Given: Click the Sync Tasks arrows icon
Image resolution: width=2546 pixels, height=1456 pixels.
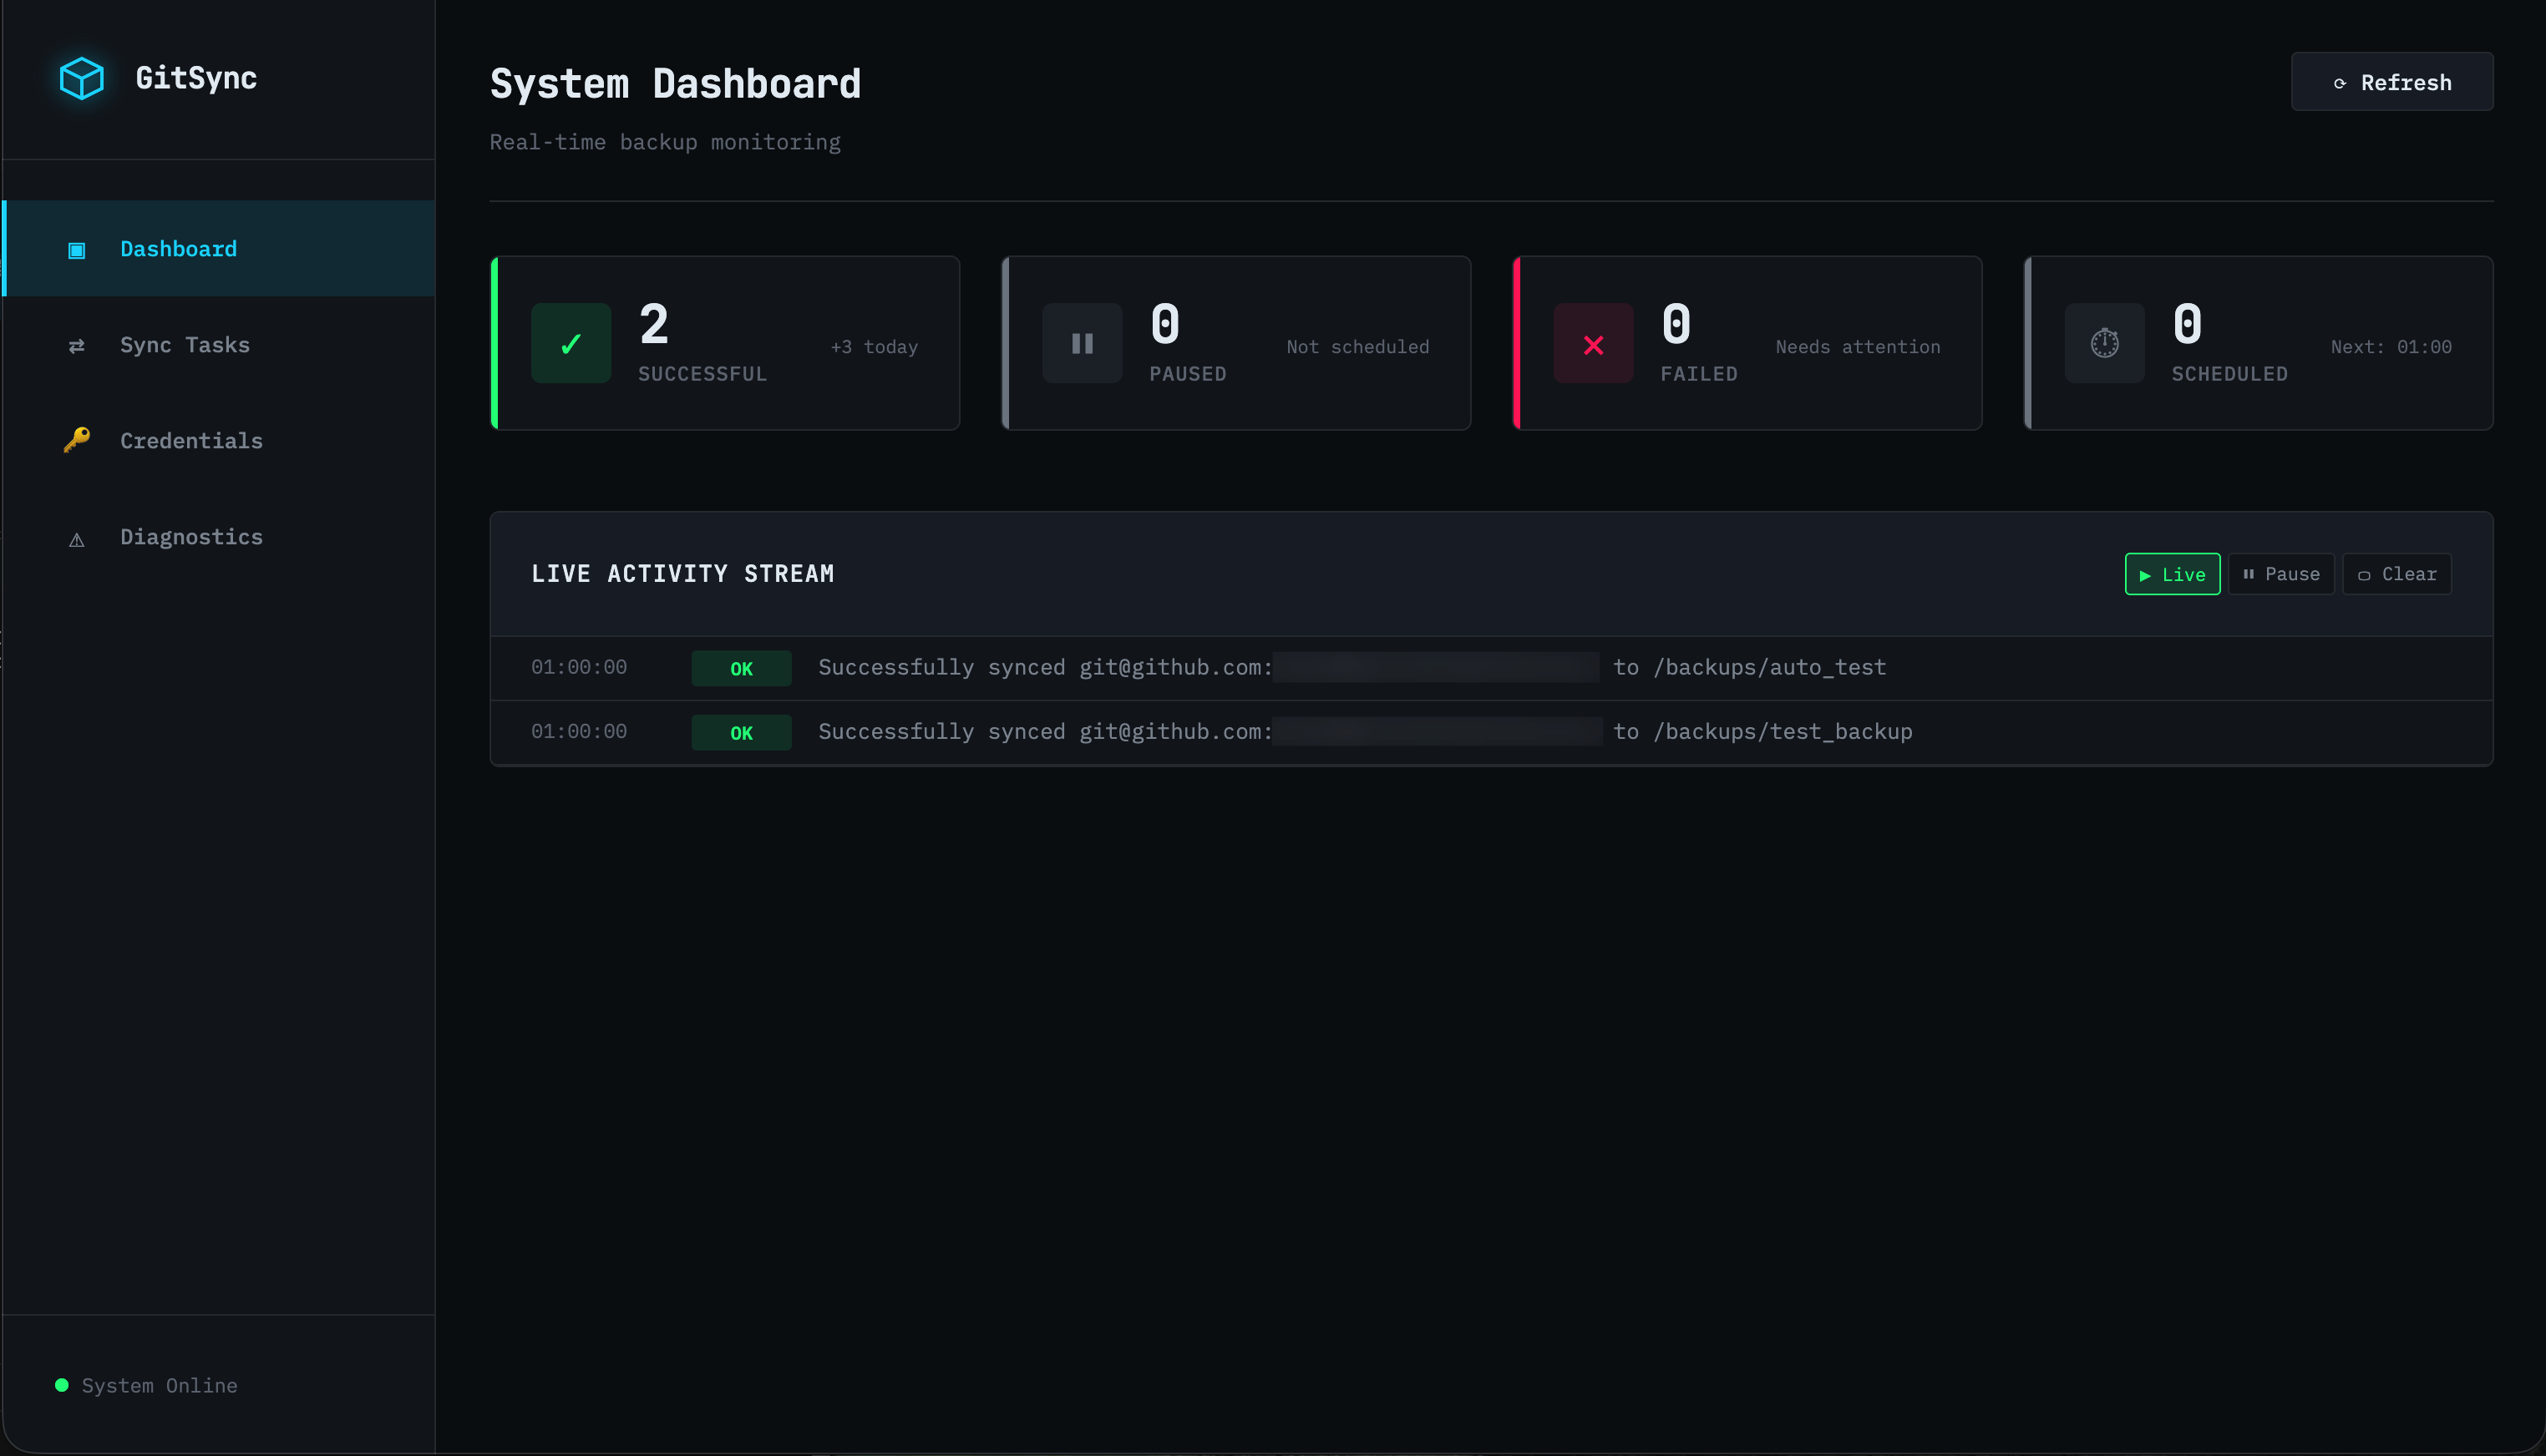Looking at the screenshot, I should click(x=77, y=346).
